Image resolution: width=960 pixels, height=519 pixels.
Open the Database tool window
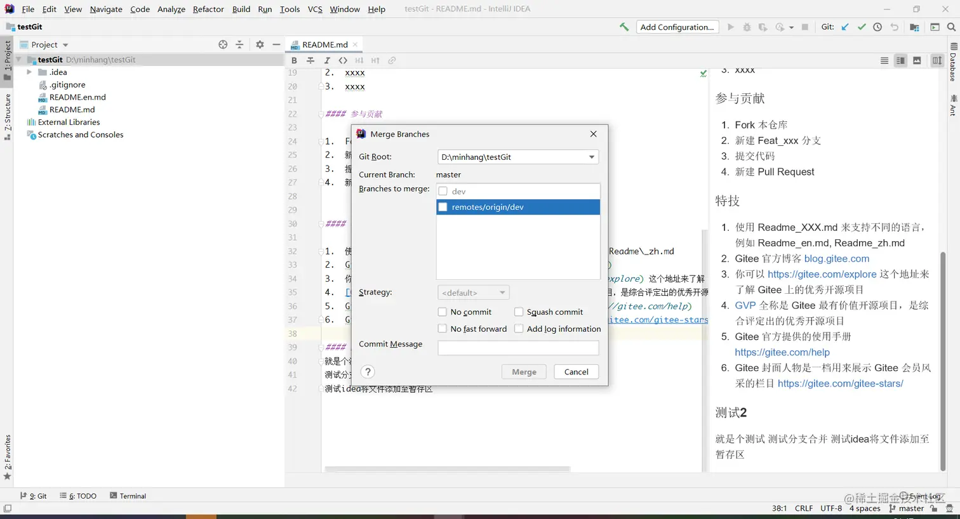pyautogui.click(x=953, y=62)
